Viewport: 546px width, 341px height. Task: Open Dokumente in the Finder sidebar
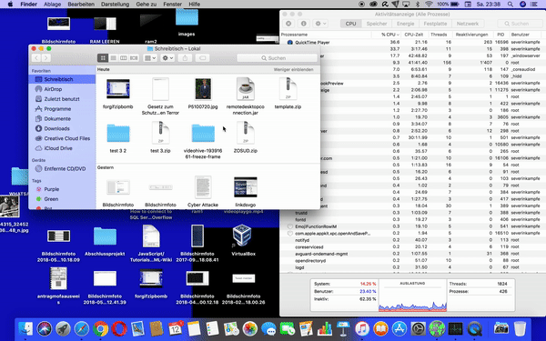click(57, 118)
